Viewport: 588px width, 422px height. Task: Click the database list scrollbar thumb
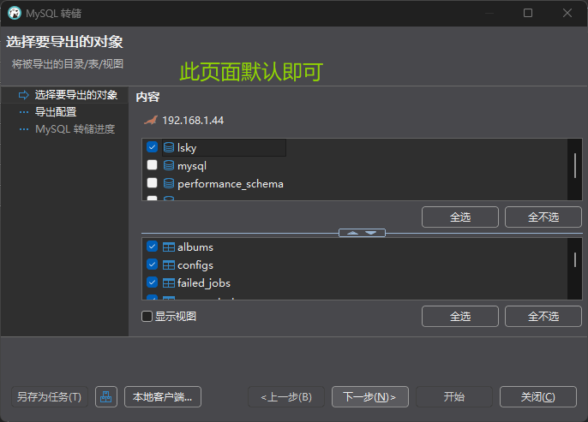[575, 165]
